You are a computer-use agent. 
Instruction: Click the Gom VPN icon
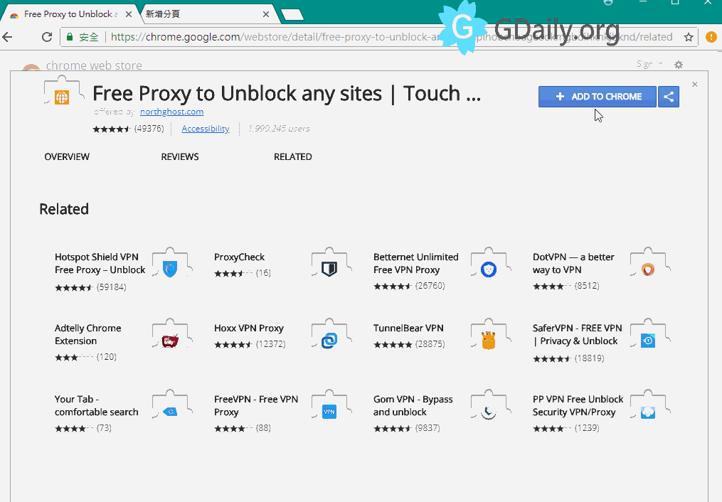[489, 412]
